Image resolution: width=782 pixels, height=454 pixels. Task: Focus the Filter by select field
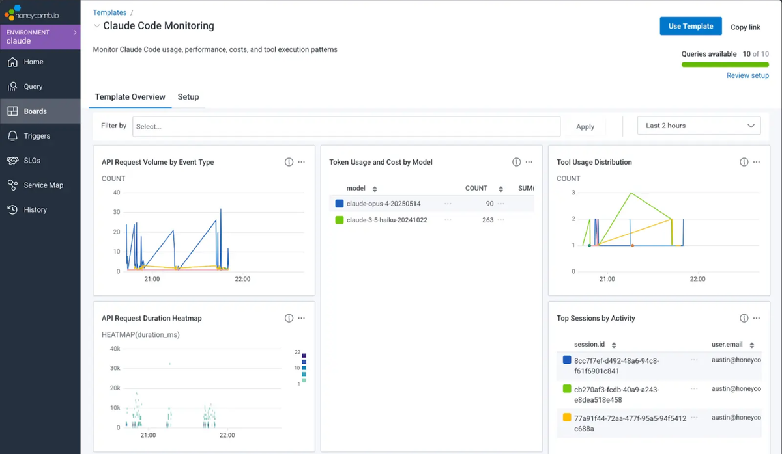point(346,126)
